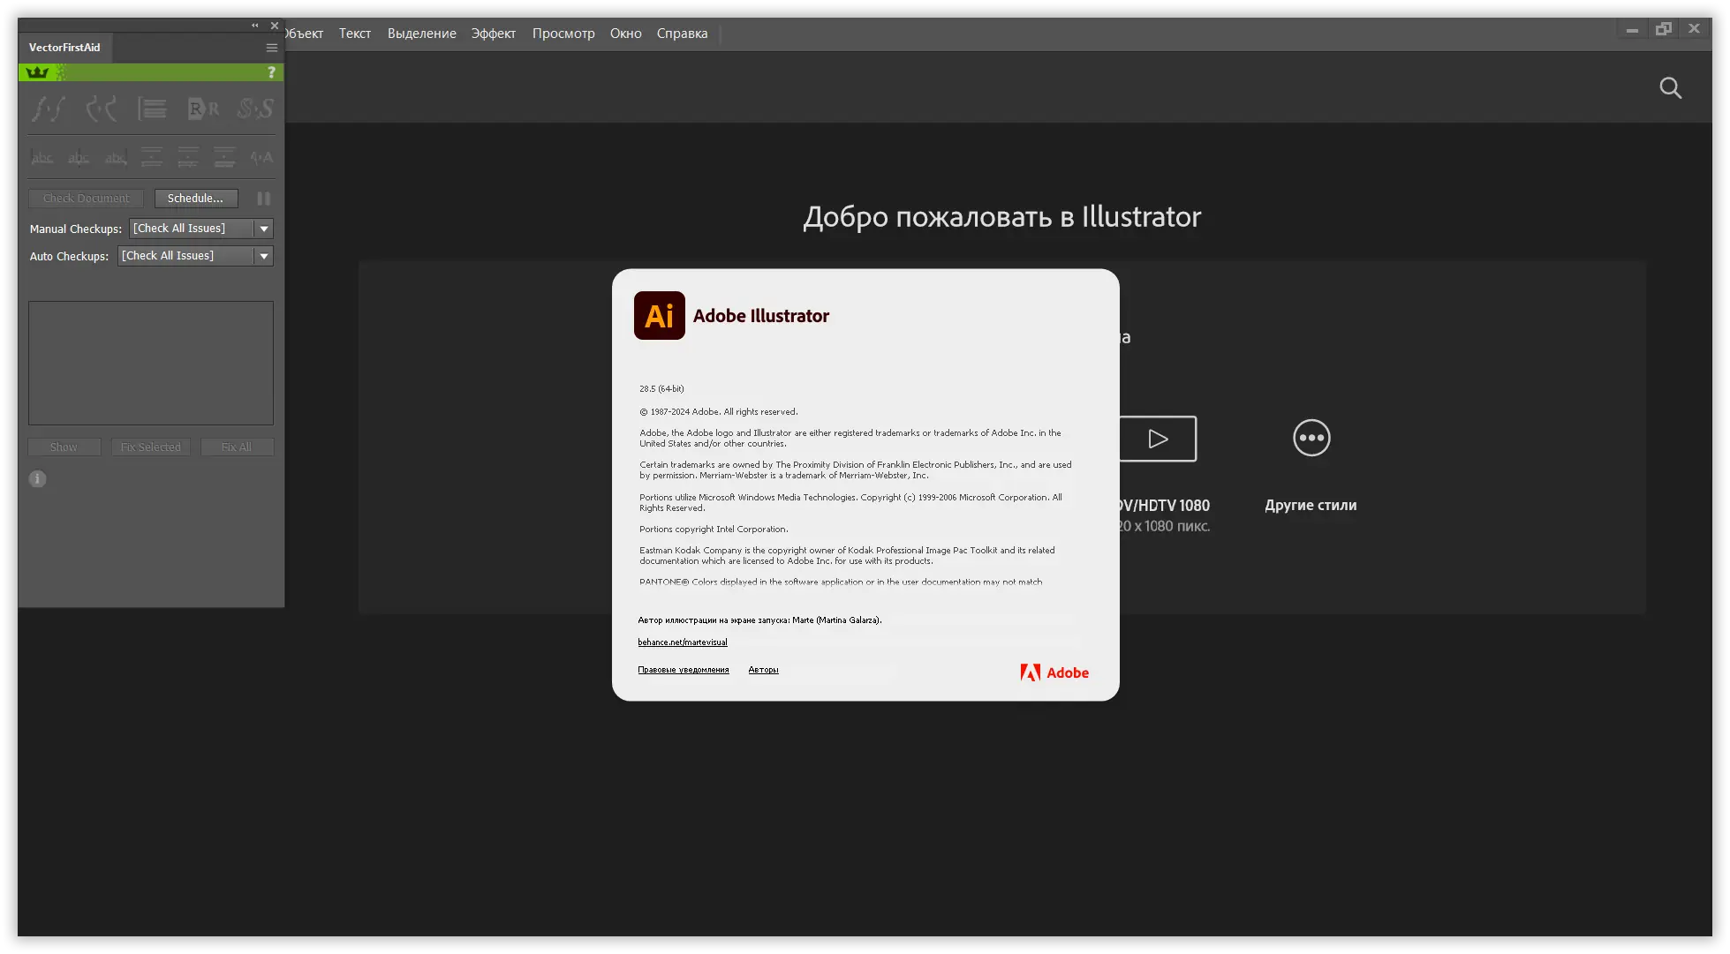Screen dimensions: 1730x954
Task: Collapse the panel using double-arrow icon
Action: (255, 26)
